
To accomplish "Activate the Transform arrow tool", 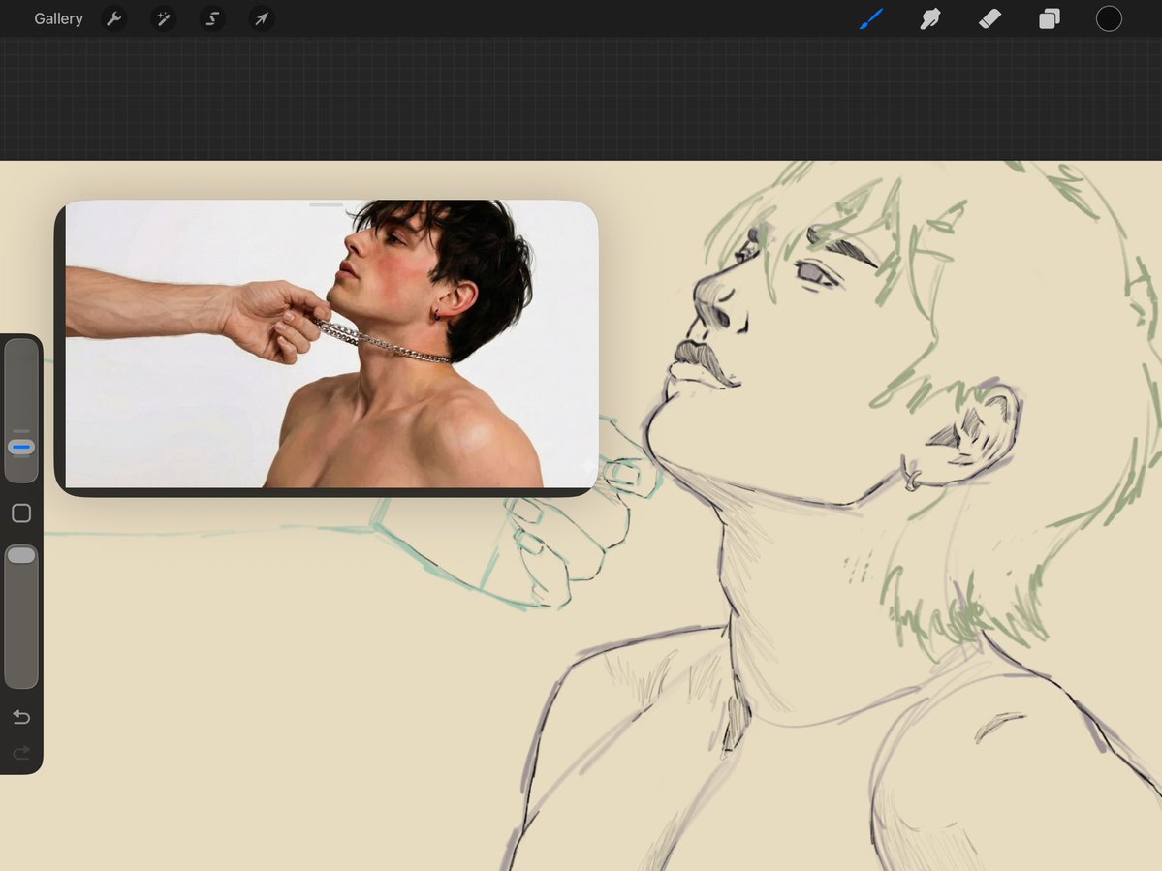I will point(262,18).
